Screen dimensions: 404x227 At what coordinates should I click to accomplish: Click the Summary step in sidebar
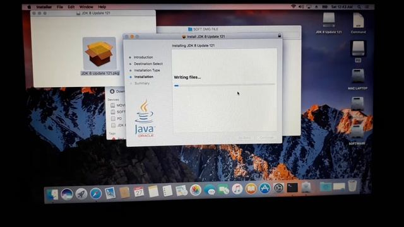point(142,83)
